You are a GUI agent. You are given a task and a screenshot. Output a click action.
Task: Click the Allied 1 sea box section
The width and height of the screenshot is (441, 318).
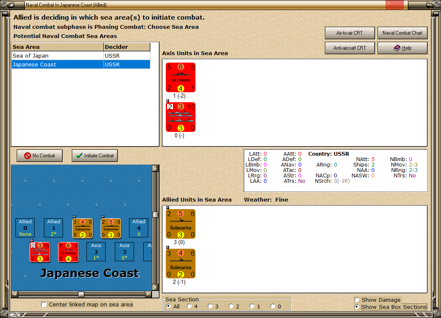pos(53,228)
